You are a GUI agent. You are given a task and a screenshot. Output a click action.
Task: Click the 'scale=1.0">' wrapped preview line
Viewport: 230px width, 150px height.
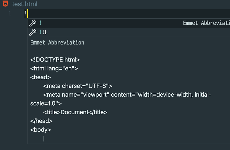(46, 103)
